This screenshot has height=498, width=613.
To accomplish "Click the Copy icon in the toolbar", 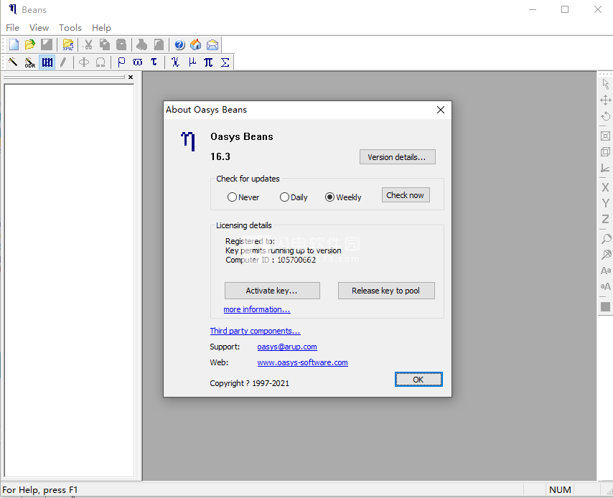I will [x=105, y=44].
